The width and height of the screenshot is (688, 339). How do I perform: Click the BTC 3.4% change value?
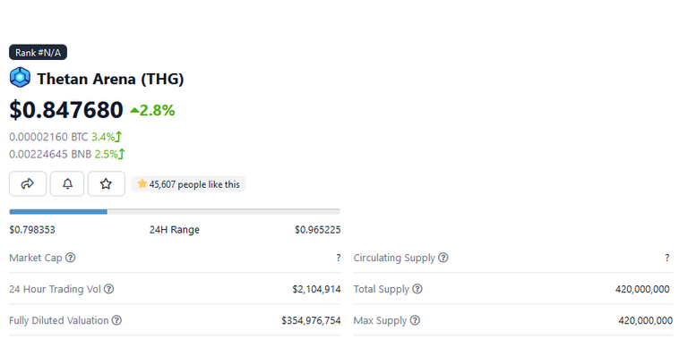pyautogui.click(x=107, y=137)
